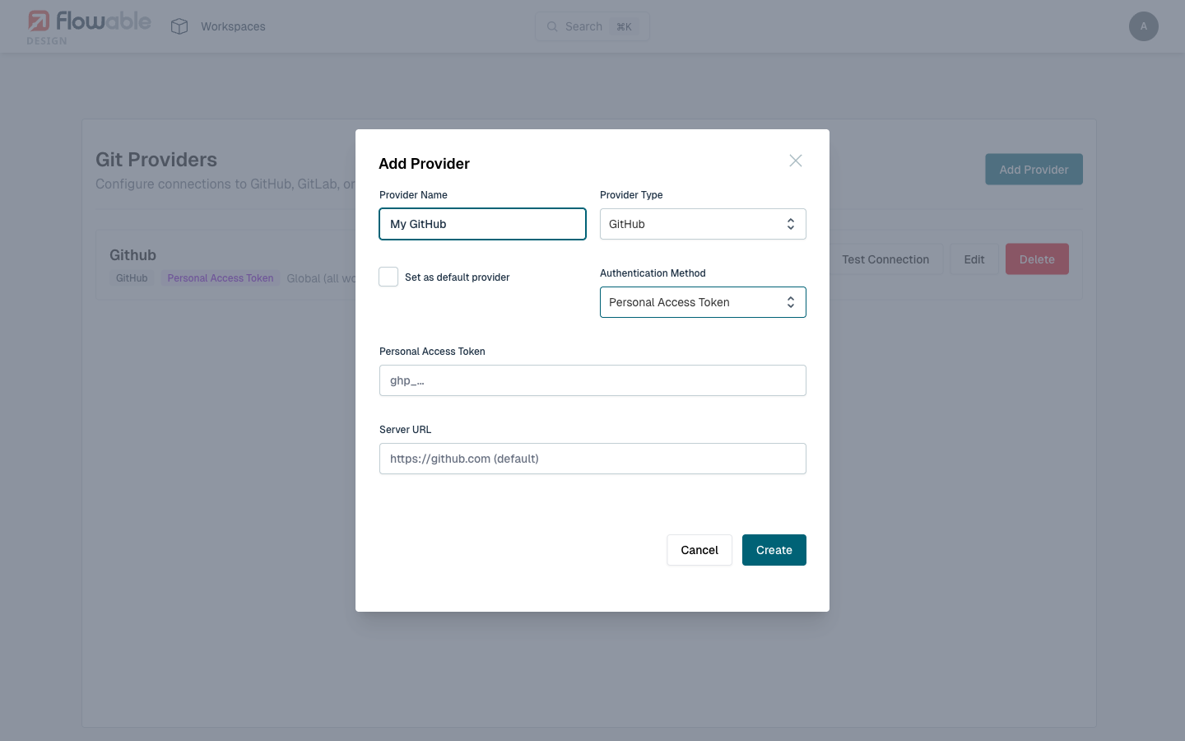This screenshot has height=741, width=1185.
Task: Click Test Connection for Github provider
Action: (885, 259)
